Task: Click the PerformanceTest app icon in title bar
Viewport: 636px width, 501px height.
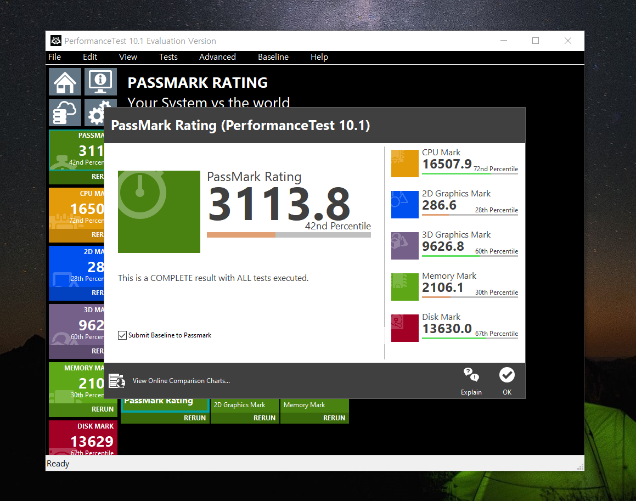Action: click(x=55, y=41)
